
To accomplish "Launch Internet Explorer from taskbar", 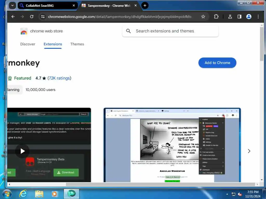I will (x=23, y=194).
